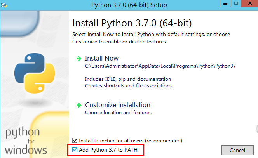
Task: Maximize the Python Setup window
Action: (x=236, y=3)
